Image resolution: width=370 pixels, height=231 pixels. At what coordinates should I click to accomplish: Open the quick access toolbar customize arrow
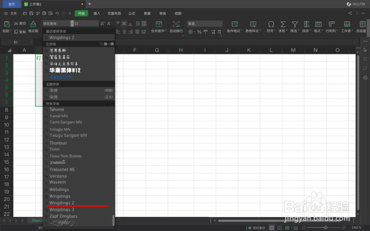[x=70, y=13]
